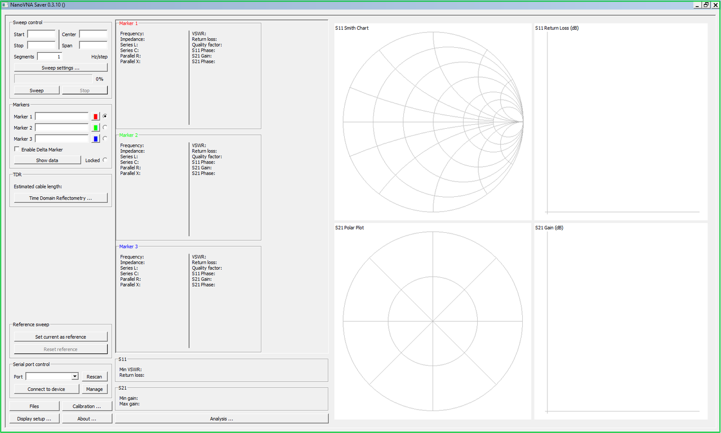The height and width of the screenshot is (433, 721).
Task: Click the red Marker 1 heading
Action: pyautogui.click(x=128, y=24)
